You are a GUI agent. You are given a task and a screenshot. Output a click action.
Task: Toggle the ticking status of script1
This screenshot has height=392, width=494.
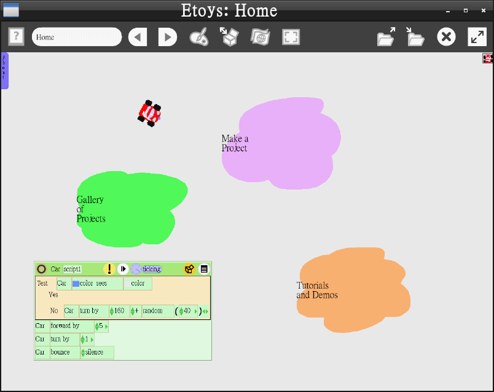click(x=152, y=269)
